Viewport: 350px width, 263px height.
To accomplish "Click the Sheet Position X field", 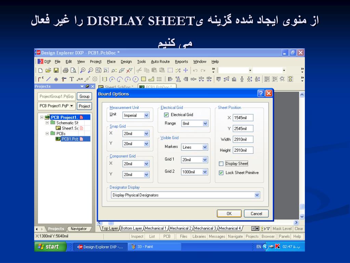I will point(243,118).
